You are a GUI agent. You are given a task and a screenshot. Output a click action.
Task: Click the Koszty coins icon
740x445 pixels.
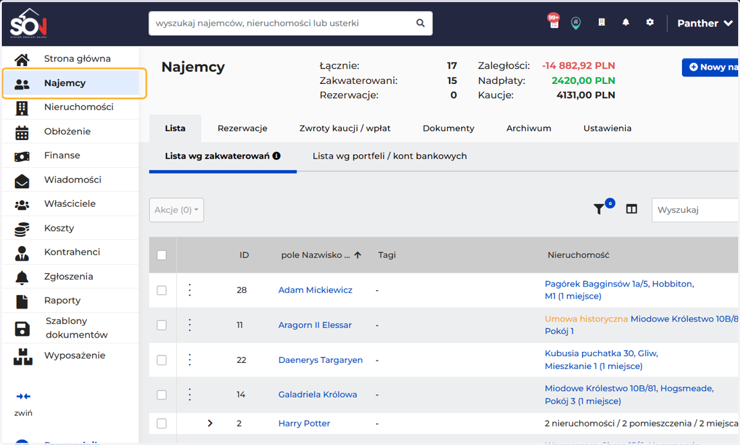(x=22, y=229)
